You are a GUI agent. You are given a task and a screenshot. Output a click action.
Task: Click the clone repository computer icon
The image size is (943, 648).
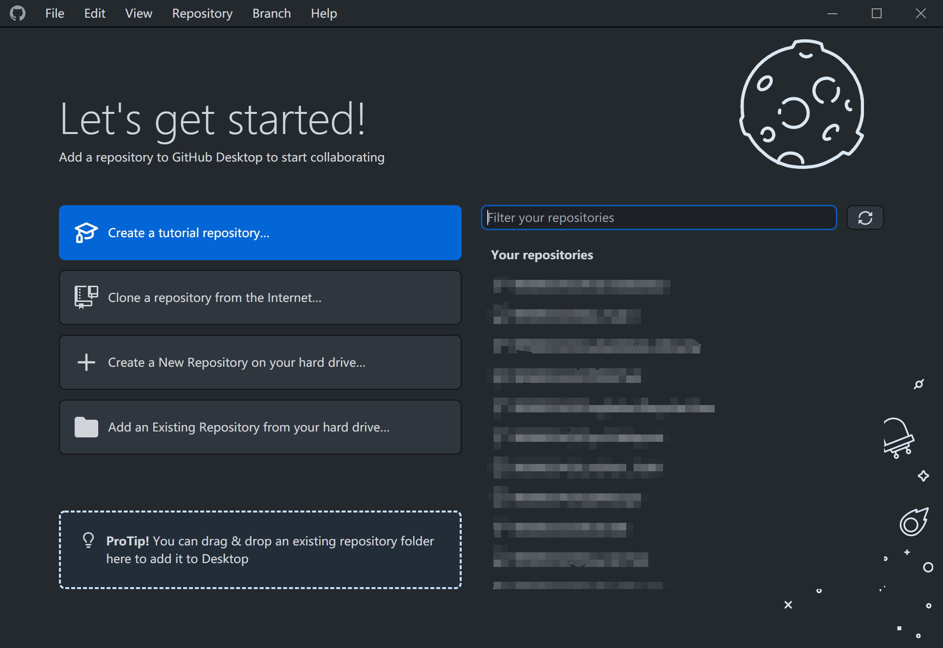coord(86,297)
